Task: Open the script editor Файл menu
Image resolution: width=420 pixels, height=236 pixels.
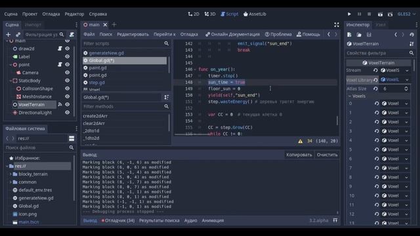Action: pos(89,34)
